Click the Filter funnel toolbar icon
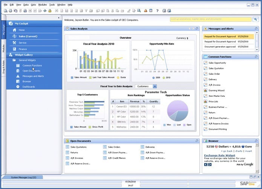262x189 pixels. coord(86,11)
